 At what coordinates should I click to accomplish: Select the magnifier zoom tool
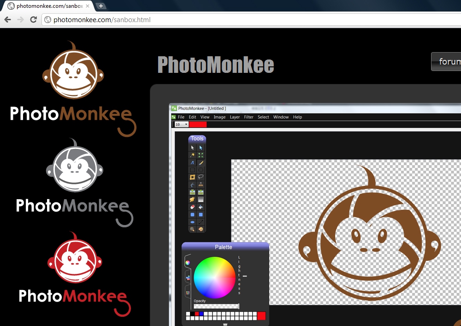[x=193, y=229]
